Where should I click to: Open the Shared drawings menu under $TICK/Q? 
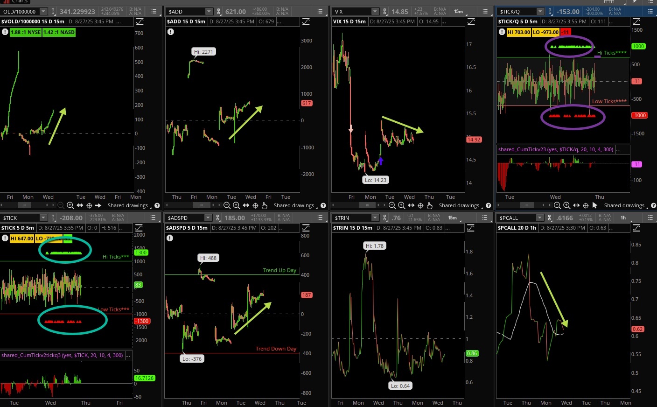click(x=625, y=205)
